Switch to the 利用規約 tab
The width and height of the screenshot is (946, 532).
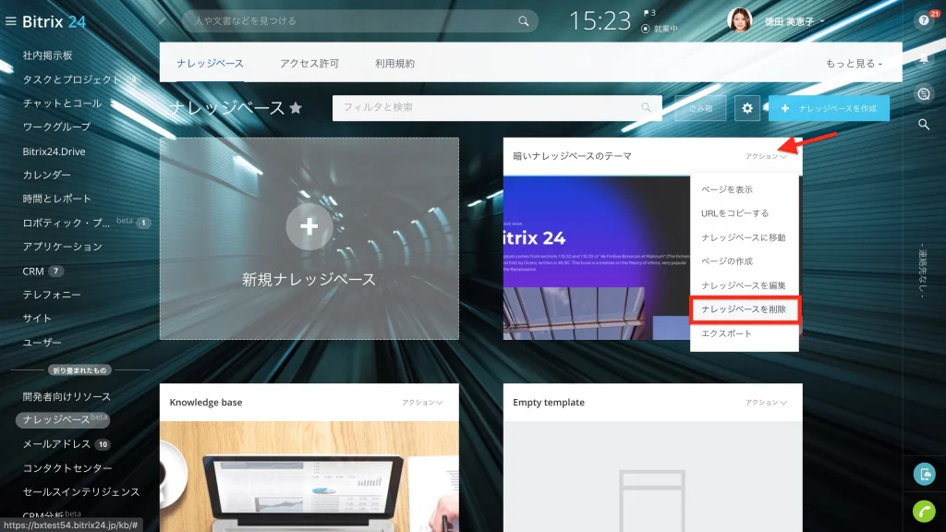pos(394,64)
